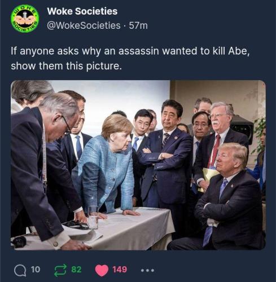Click the water glass on the table in the photo
The height and width of the screenshot is (282, 276).
(x=93, y=218)
